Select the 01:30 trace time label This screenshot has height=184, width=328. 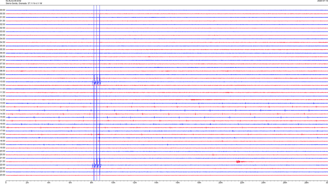tap(3, 21)
